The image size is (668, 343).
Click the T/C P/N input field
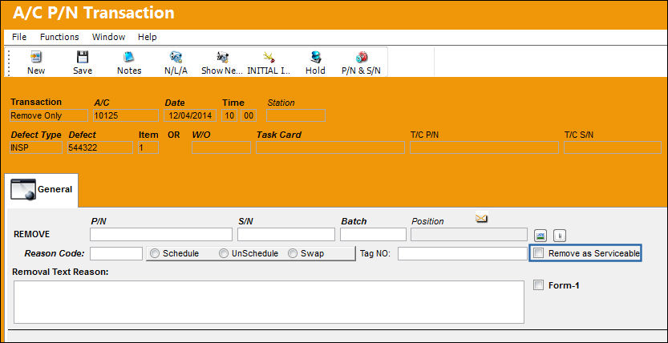[x=484, y=147]
